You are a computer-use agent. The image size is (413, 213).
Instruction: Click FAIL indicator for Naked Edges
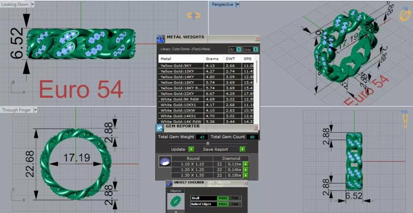(235, 204)
